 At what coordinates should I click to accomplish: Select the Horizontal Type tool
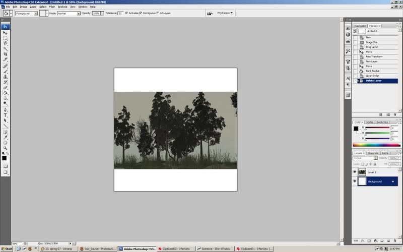click(6, 114)
